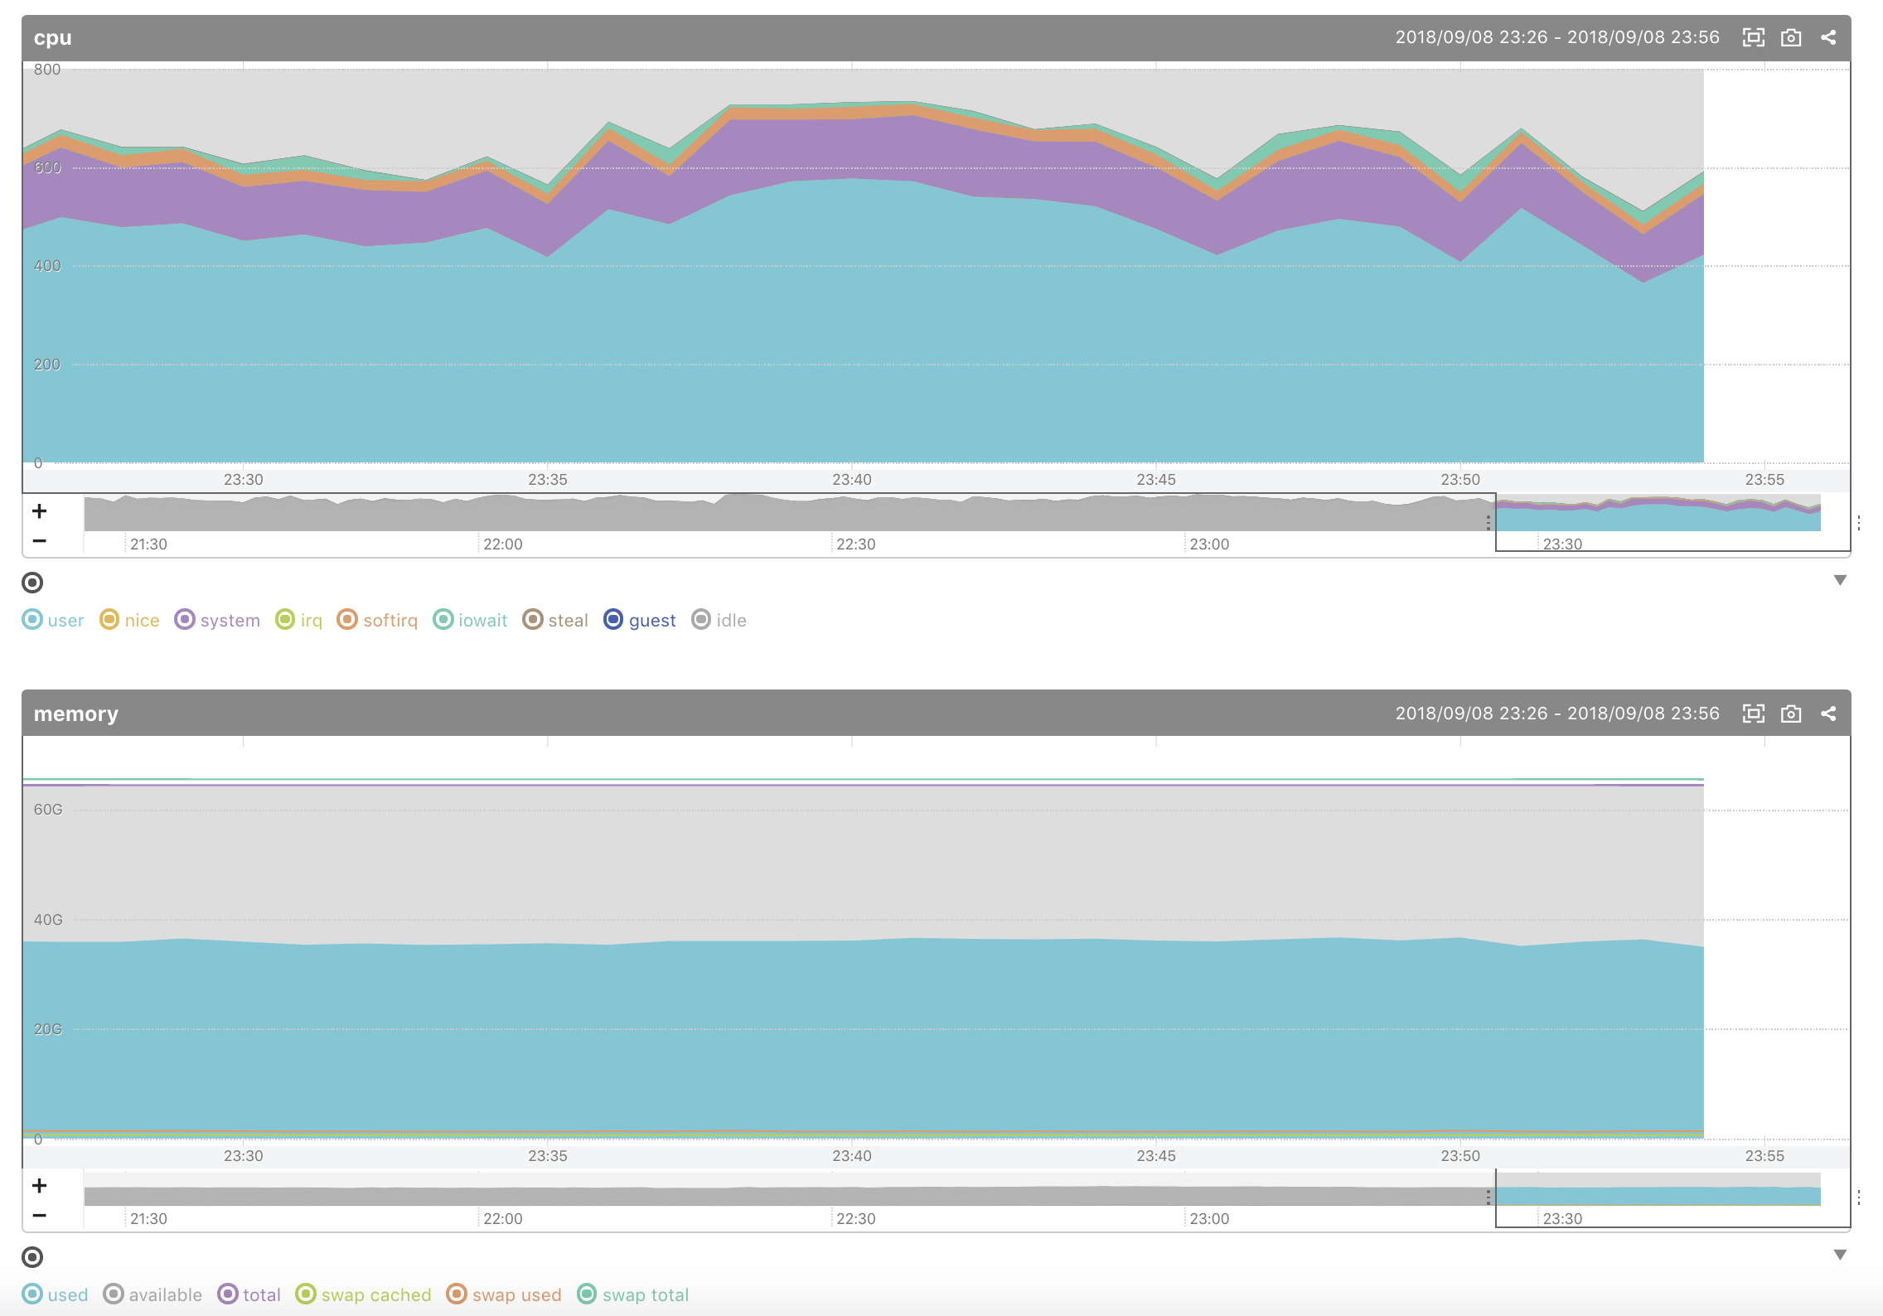Take a snapshot of the memory chart
The image size is (1883, 1316).
tap(1790, 713)
